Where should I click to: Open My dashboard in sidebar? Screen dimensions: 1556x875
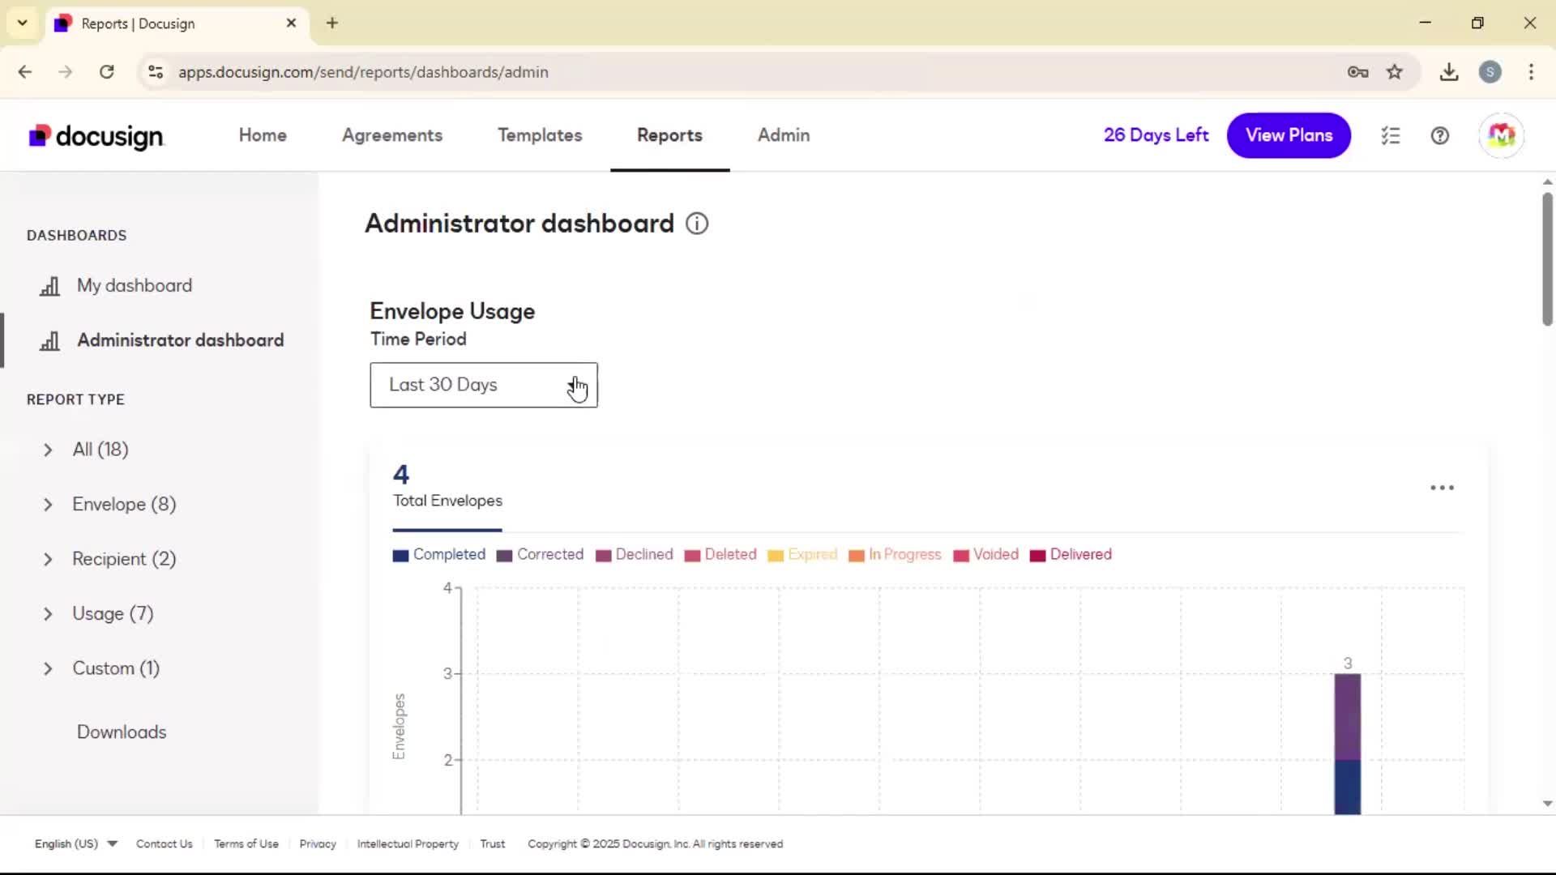click(135, 286)
